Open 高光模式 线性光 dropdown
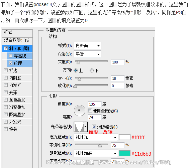Viewport: 188px width, 168px height. tap(96, 137)
